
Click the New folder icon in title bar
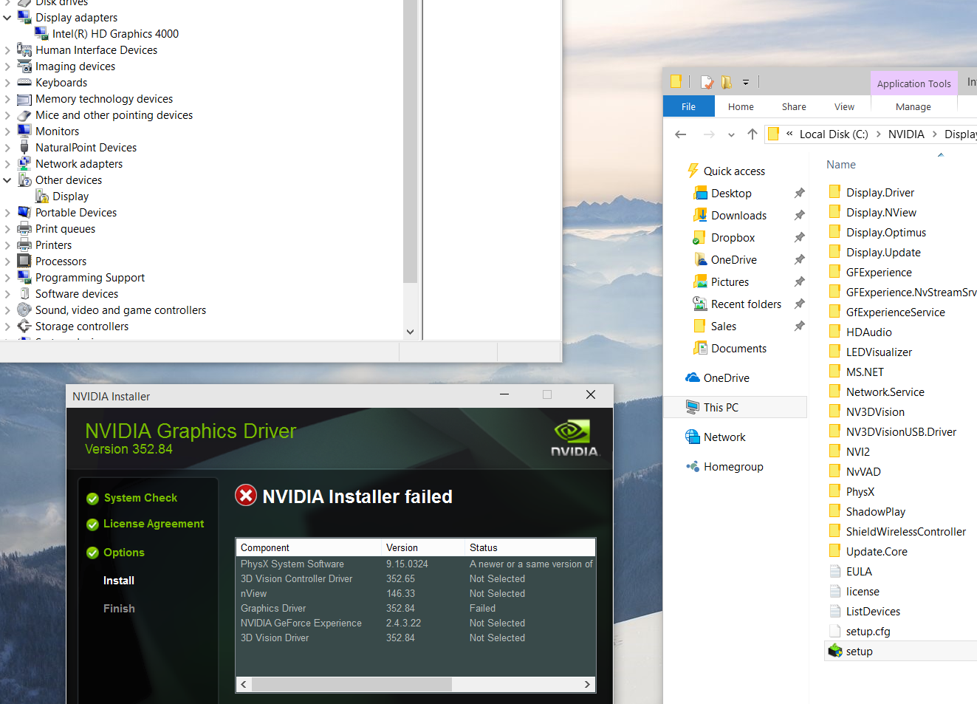pos(727,82)
